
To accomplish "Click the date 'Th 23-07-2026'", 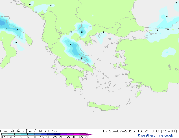I will coord(119,131).
